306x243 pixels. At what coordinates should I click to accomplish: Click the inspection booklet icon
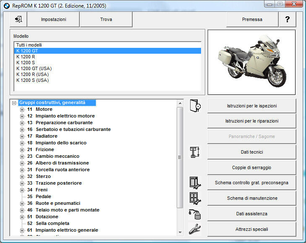pyautogui.click(x=195, y=106)
